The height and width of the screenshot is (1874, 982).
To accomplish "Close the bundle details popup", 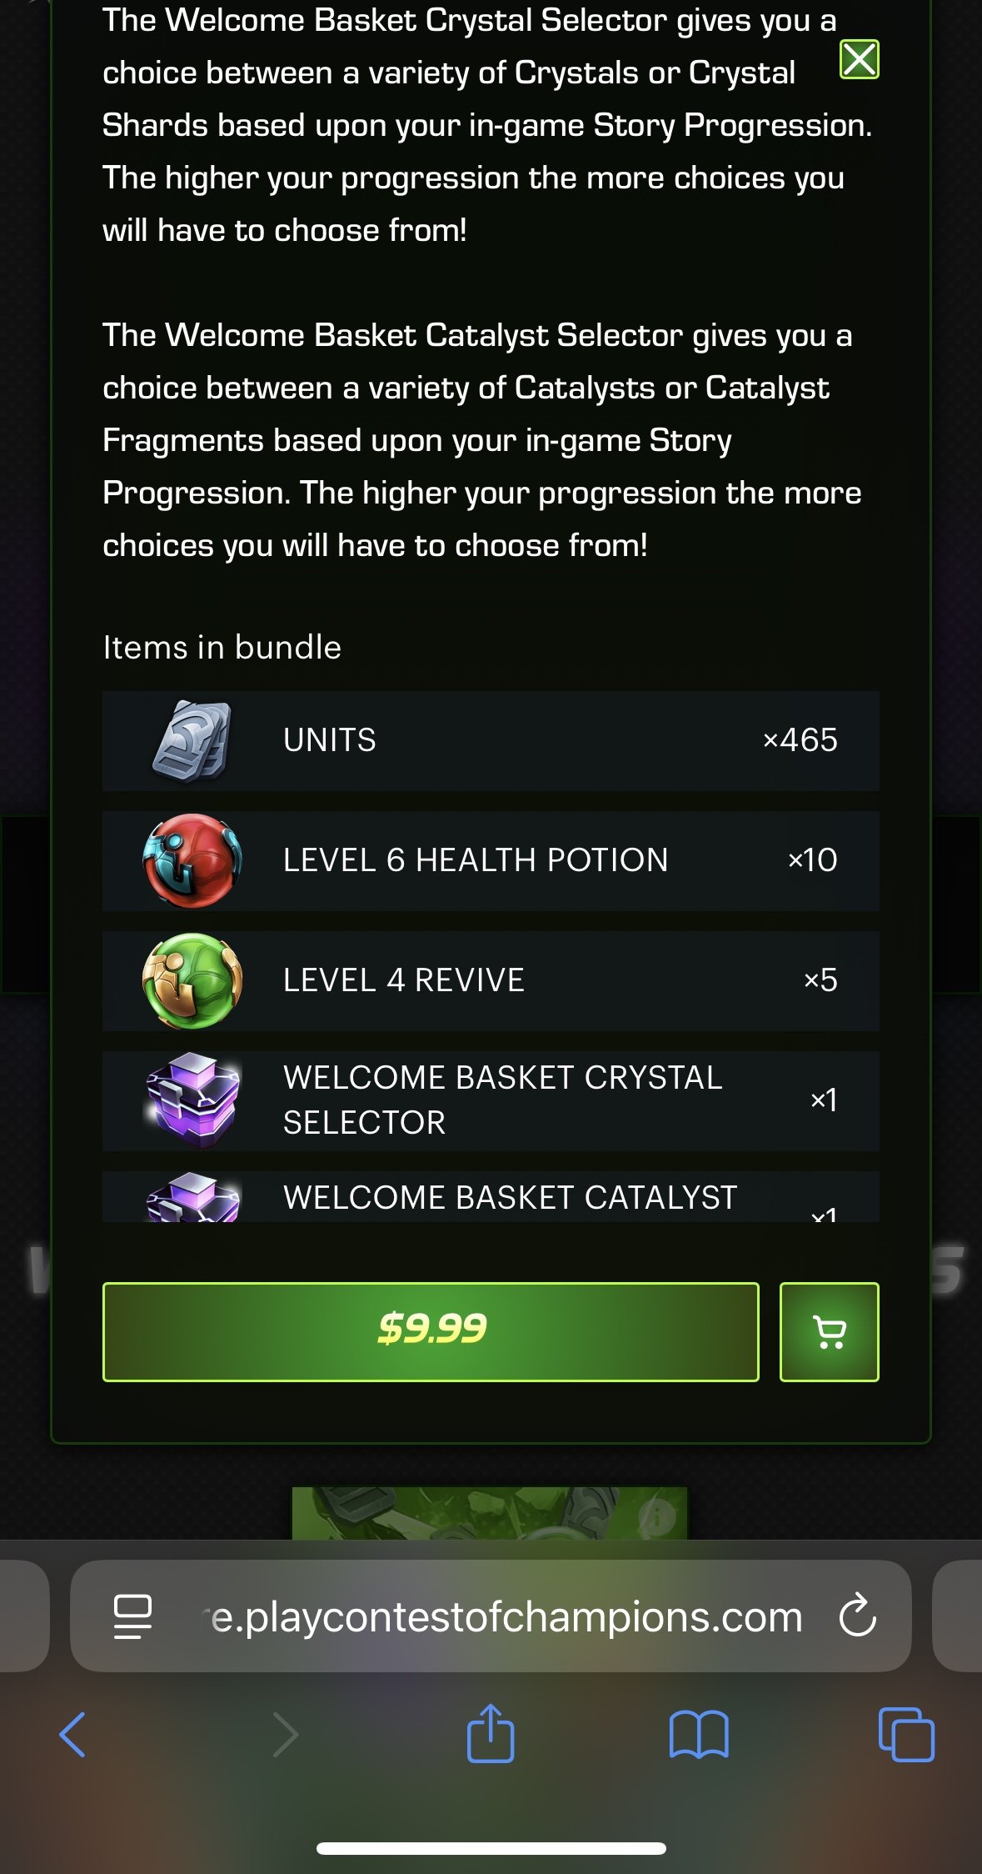I will tap(860, 59).
